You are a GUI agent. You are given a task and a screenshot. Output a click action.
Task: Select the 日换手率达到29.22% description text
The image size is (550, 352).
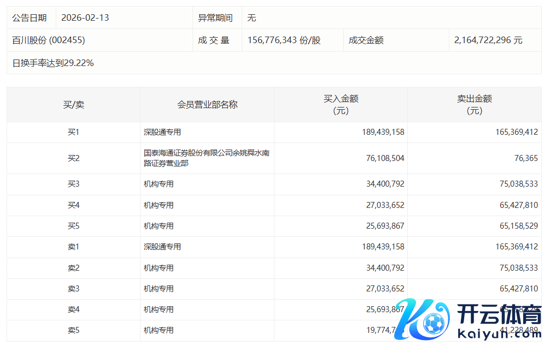(53, 63)
